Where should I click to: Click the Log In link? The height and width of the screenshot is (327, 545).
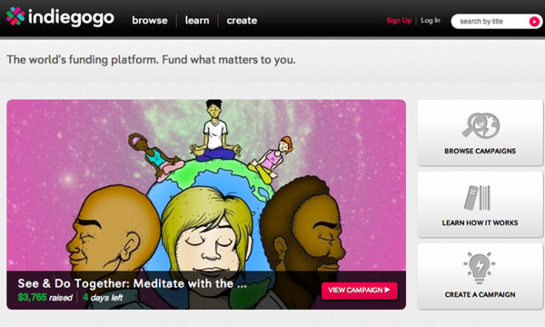pyautogui.click(x=431, y=20)
